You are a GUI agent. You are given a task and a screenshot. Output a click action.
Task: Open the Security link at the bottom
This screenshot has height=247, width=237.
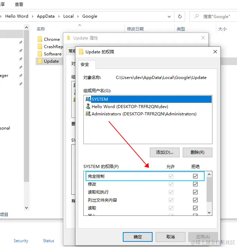click(x=21, y=241)
